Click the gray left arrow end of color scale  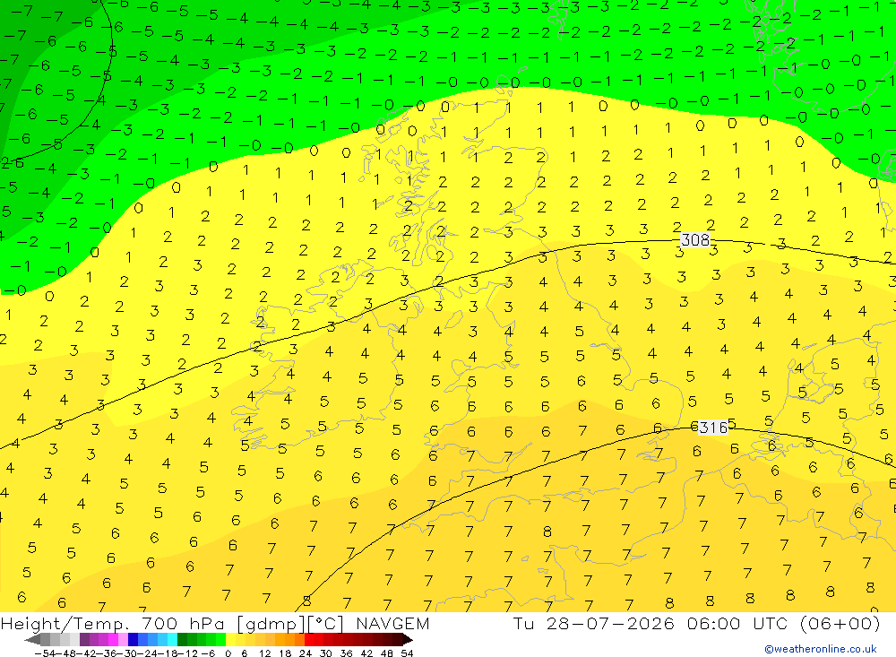[x=32, y=640]
